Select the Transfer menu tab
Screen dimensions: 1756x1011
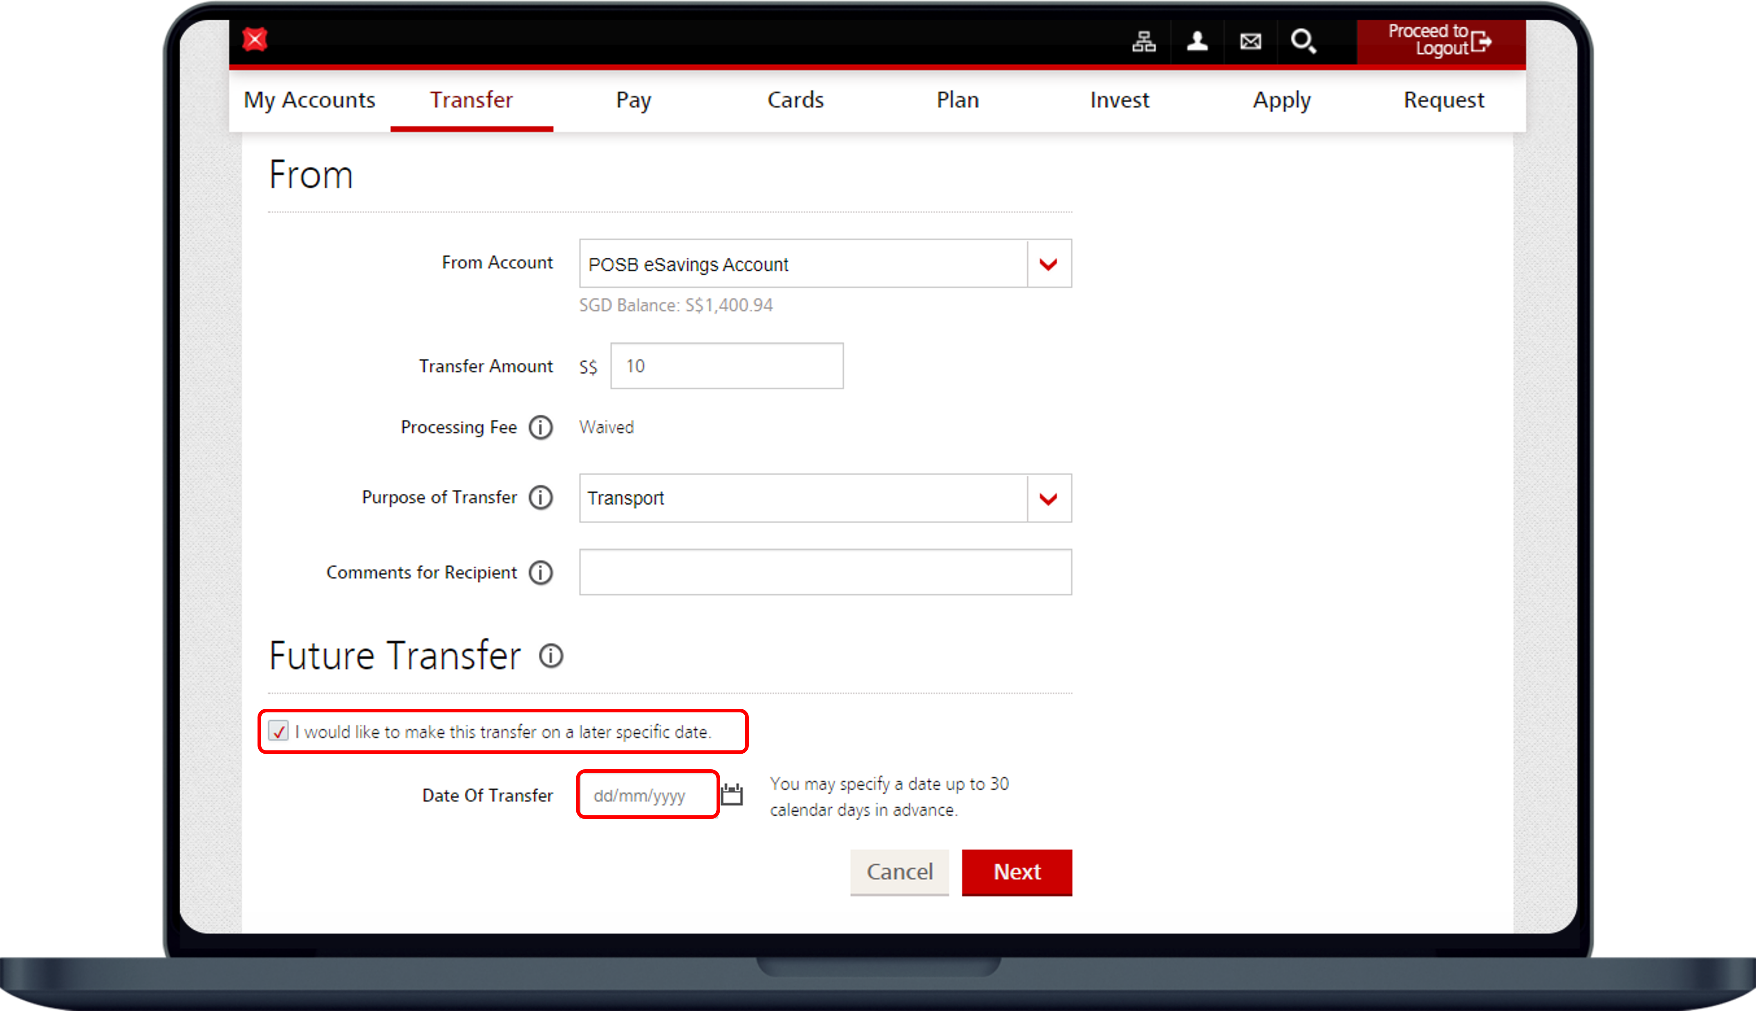pos(472,100)
